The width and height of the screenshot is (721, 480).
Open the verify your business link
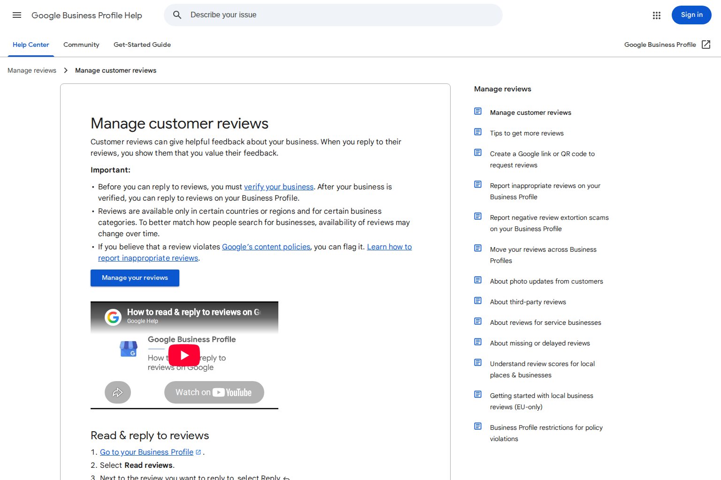279,187
